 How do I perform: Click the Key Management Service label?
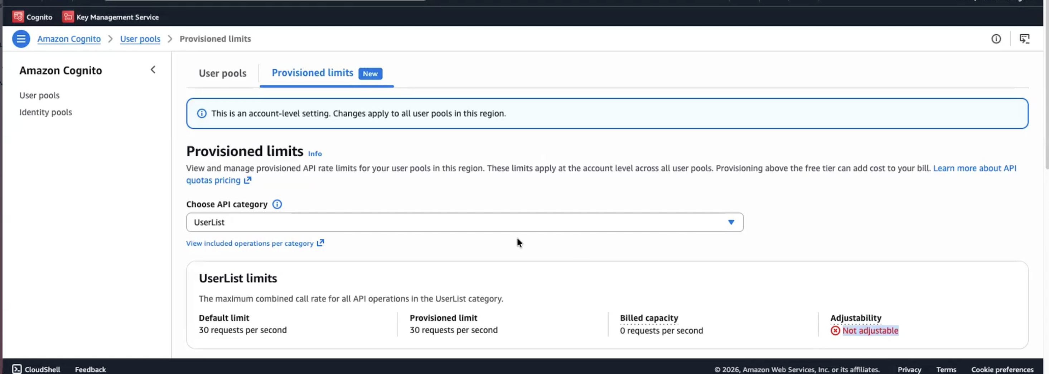point(117,17)
